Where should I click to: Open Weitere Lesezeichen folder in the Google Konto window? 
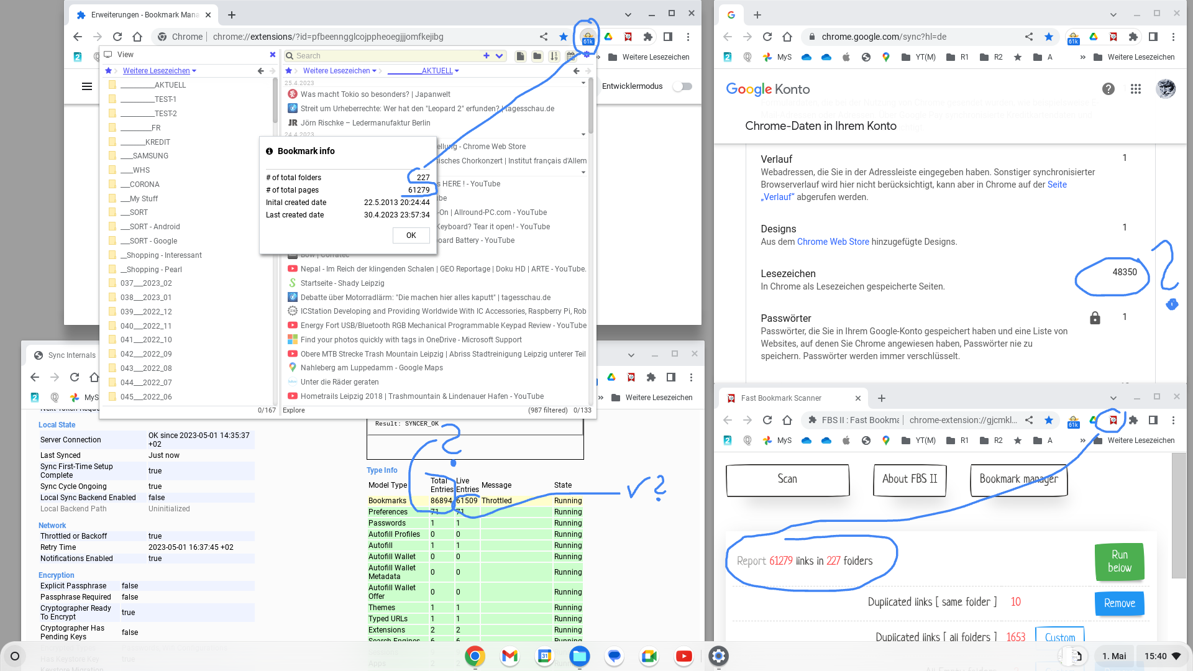1134,57
